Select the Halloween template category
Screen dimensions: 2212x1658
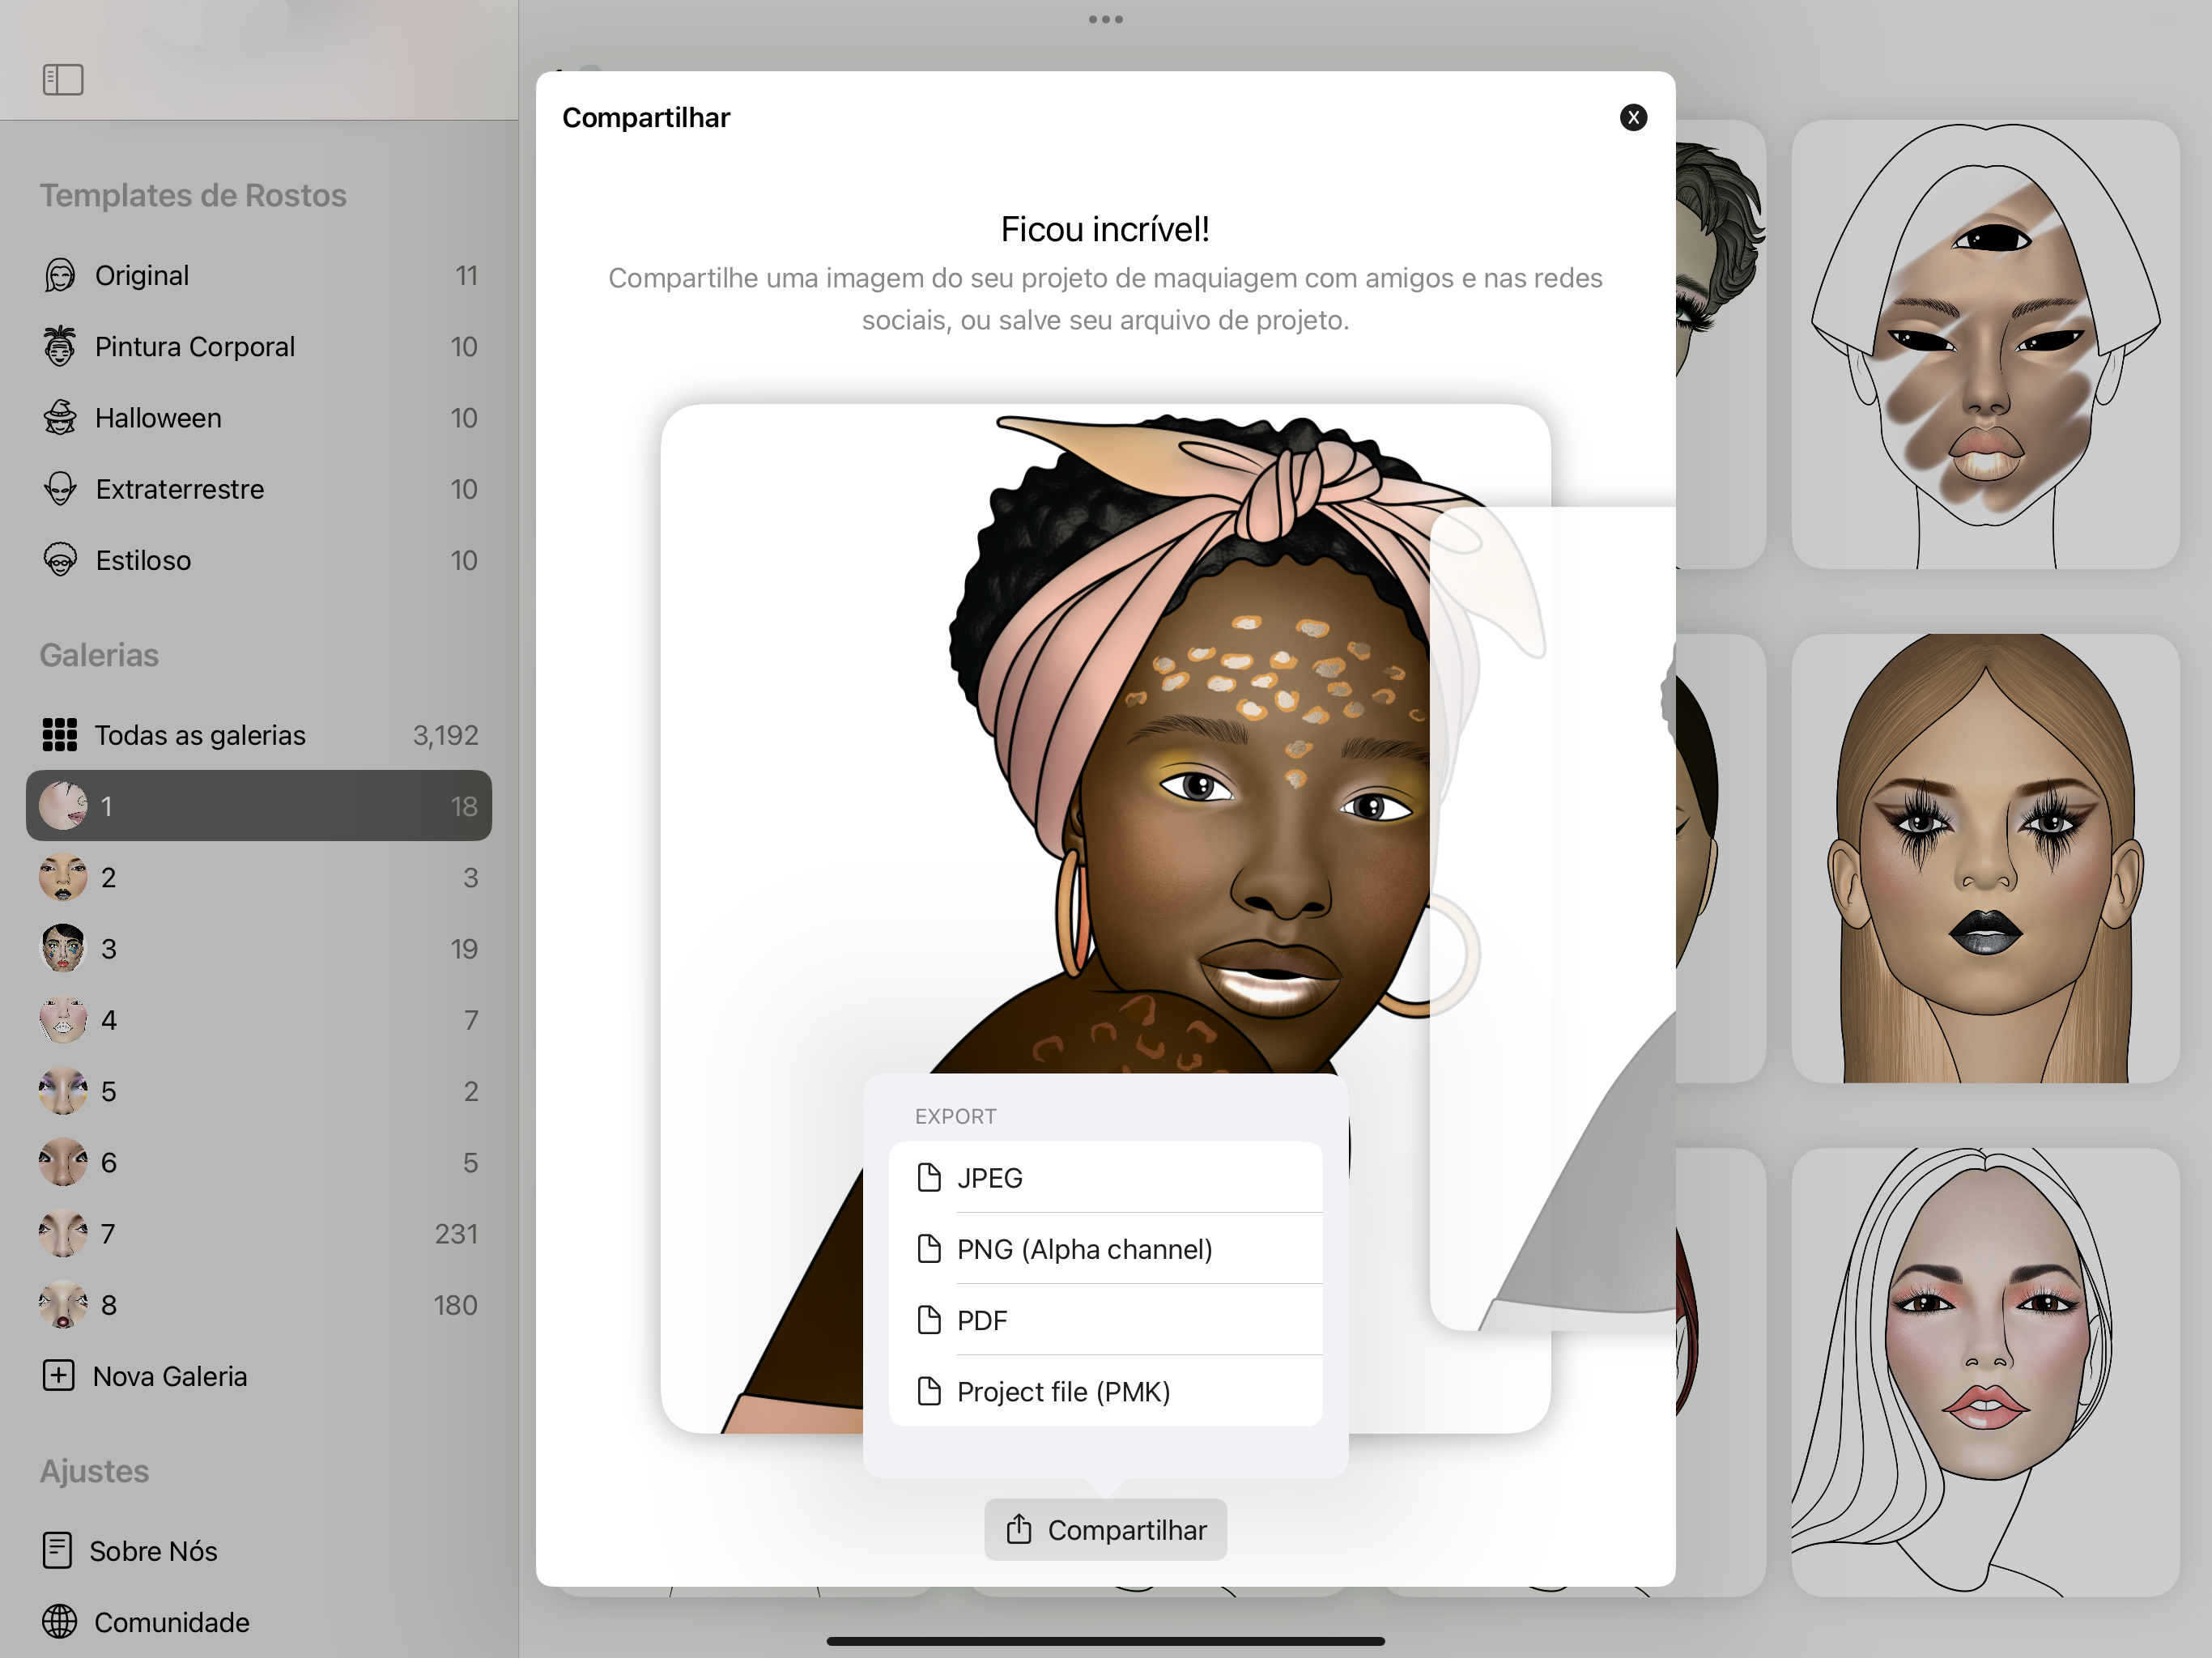[x=259, y=418]
